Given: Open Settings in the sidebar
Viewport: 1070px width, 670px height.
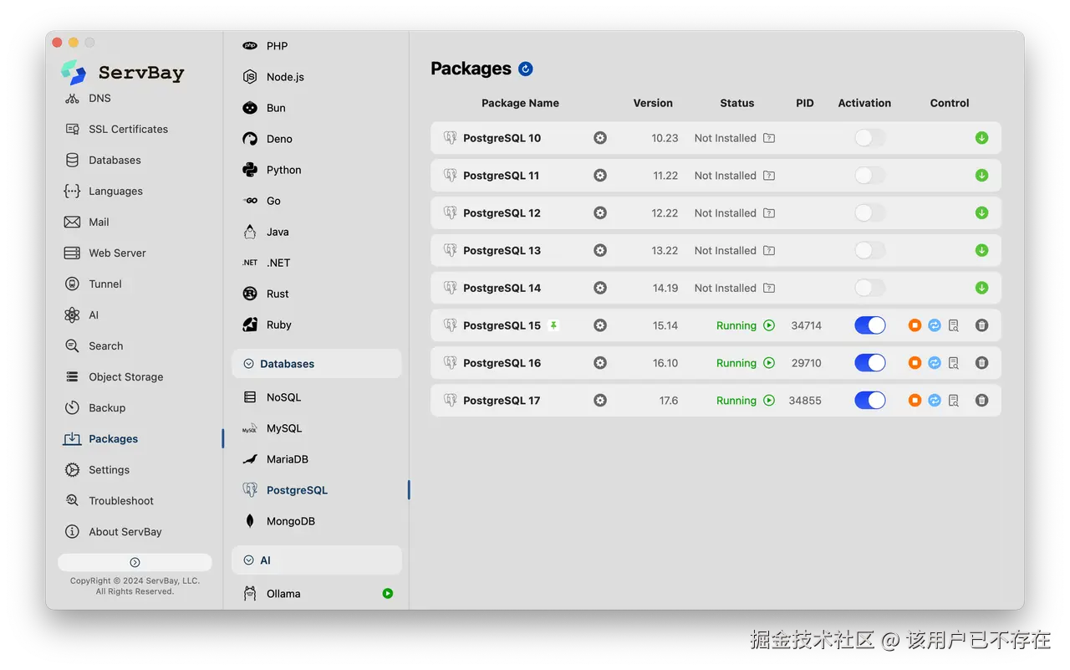Looking at the screenshot, I should 110,469.
